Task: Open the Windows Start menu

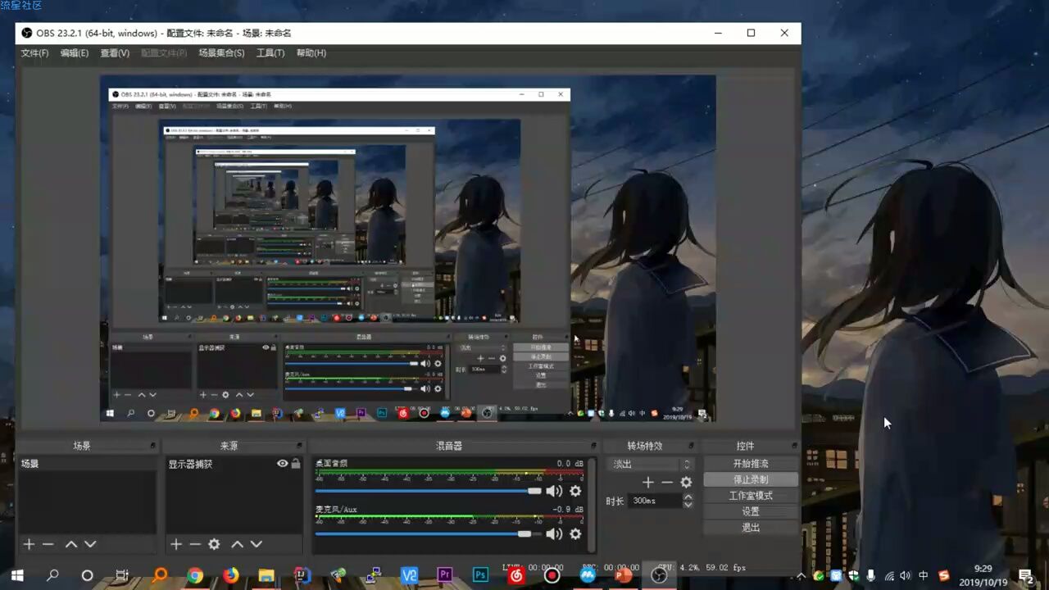Action: pos(16,575)
